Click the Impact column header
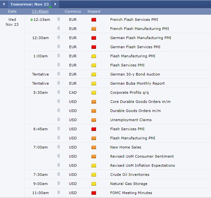 (94, 11)
